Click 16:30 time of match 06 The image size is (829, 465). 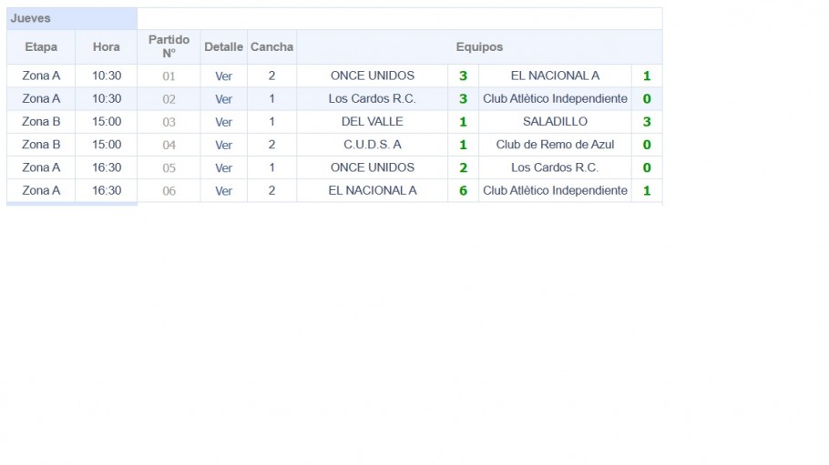(x=107, y=191)
